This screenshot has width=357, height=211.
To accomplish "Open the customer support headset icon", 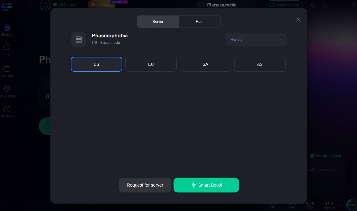I will pos(313,5).
